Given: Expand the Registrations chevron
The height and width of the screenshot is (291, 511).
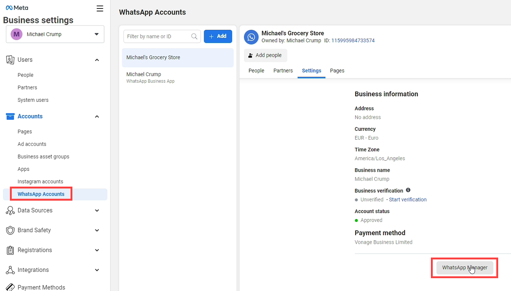Looking at the screenshot, I should [x=97, y=250].
